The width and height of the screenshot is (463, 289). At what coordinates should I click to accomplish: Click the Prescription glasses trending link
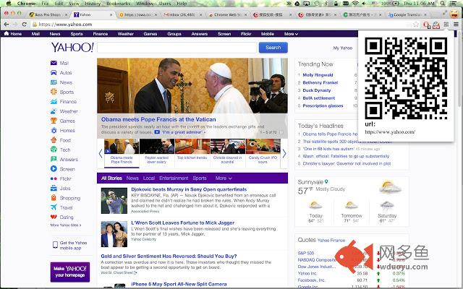point(323,105)
